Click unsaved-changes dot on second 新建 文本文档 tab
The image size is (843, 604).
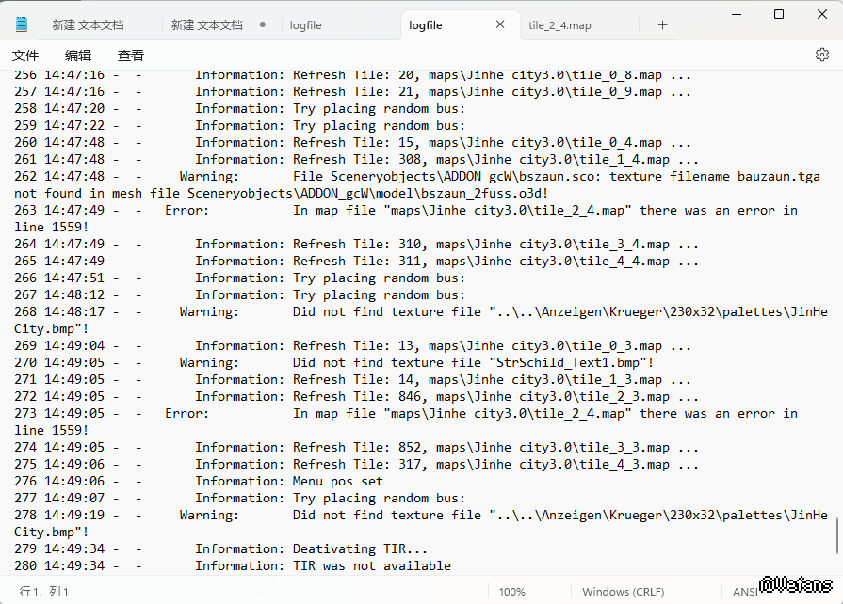tap(262, 25)
